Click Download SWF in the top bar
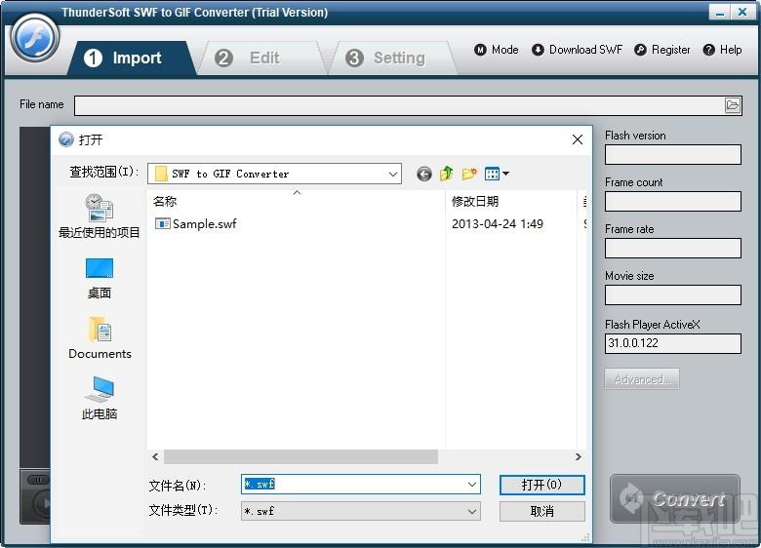Image resolution: width=761 pixels, height=548 pixels. (577, 50)
